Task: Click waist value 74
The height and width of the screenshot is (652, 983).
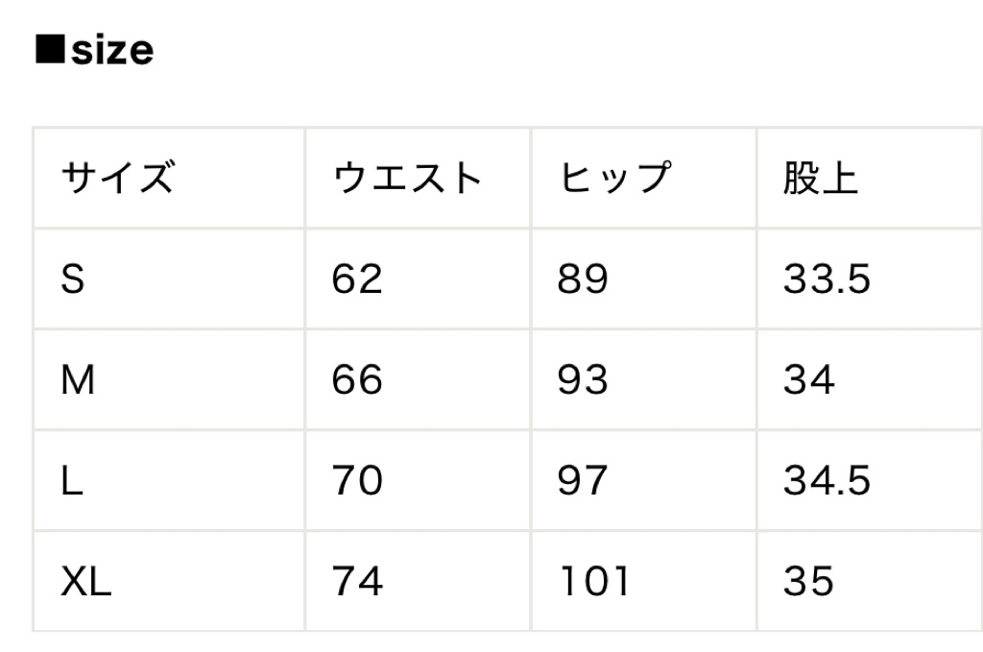Action: 357,582
